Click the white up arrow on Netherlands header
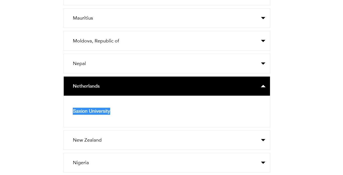 click(x=263, y=86)
